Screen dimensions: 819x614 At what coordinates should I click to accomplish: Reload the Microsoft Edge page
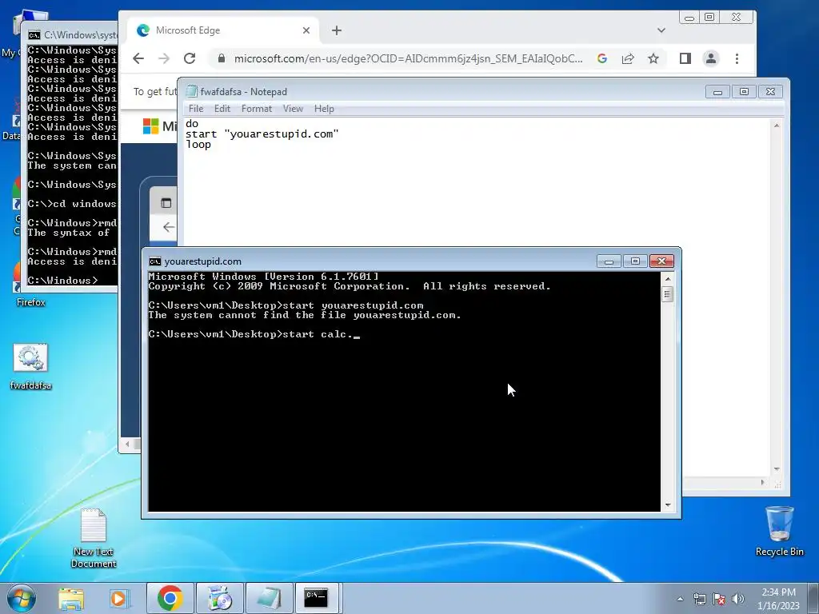coord(190,58)
